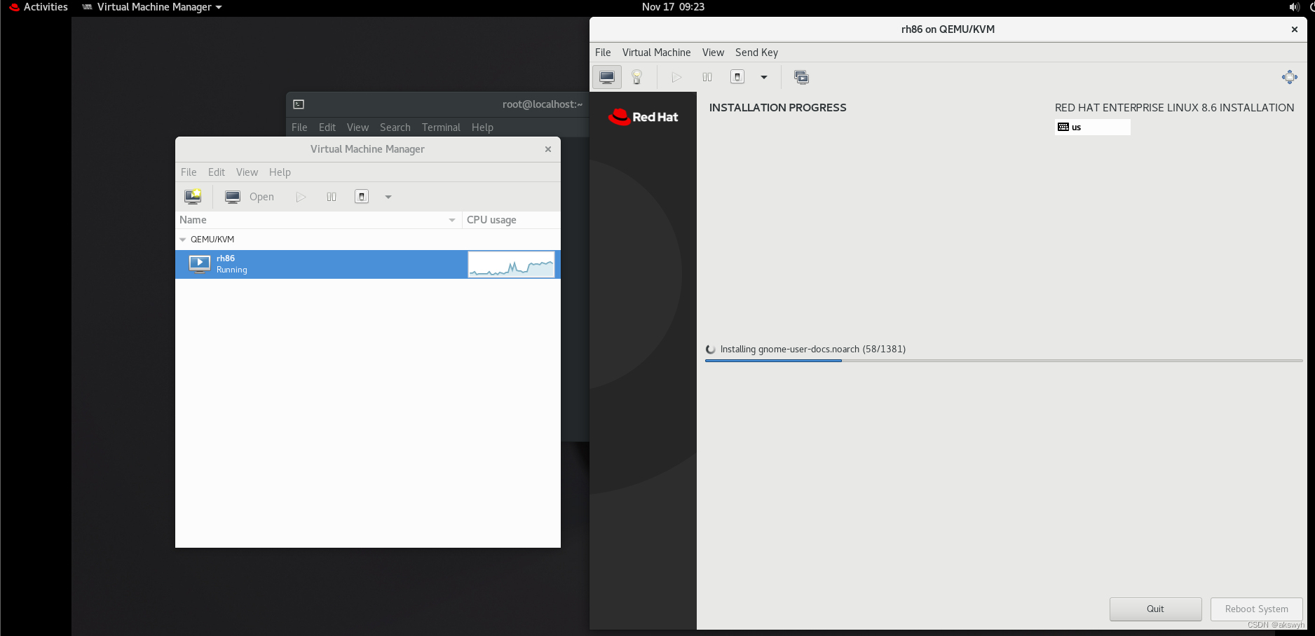Open File menu in rh86 window
The width and height of the screenshot is (1315, 636).
pos(603,53)
